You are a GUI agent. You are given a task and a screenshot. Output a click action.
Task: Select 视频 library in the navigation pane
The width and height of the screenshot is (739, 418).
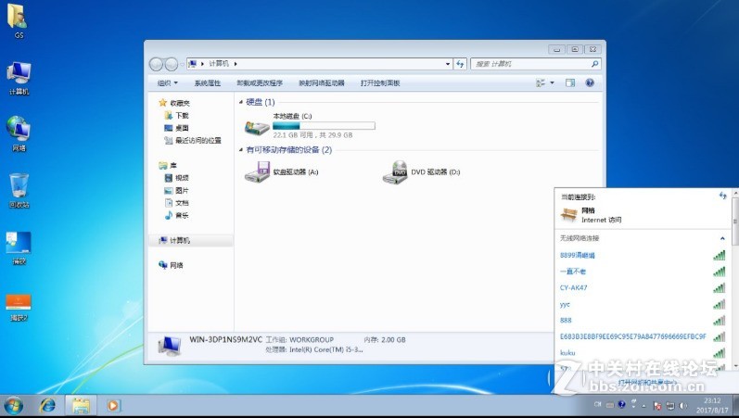tap(176, 178)
